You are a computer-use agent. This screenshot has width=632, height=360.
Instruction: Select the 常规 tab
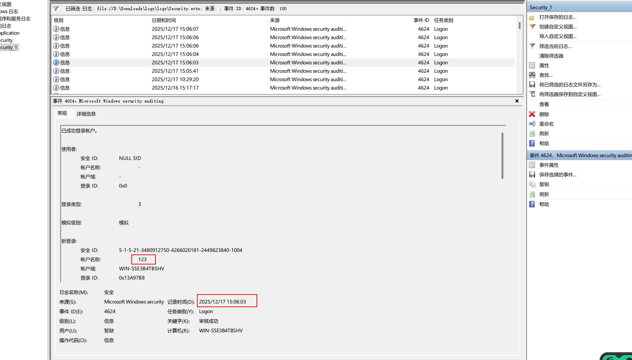point(62,113)
